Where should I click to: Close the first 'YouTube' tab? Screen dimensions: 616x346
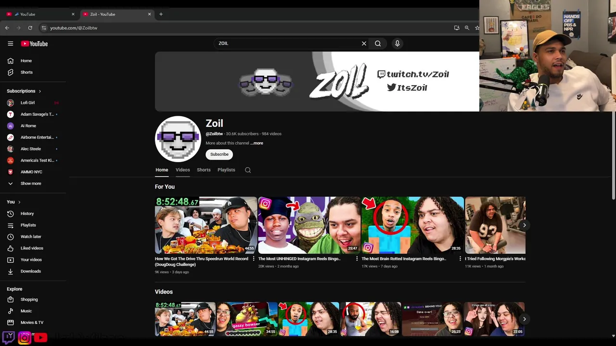73,14
